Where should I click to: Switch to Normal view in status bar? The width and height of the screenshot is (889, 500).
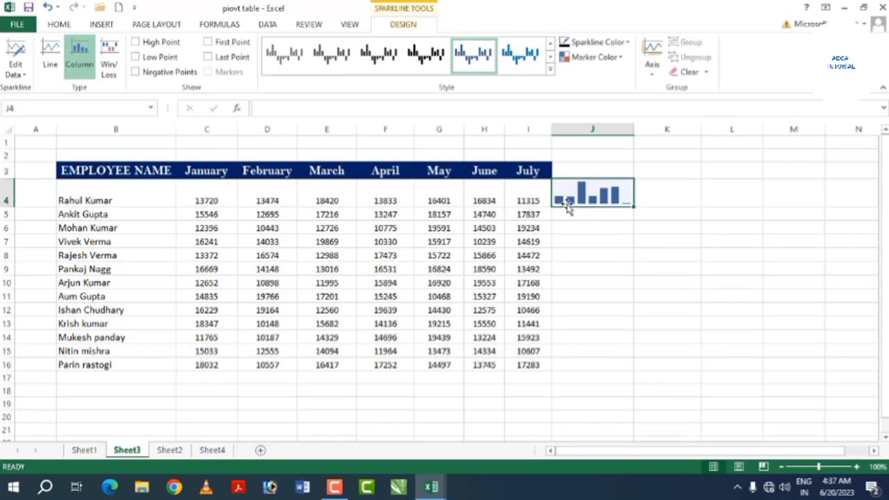[713, 467]
